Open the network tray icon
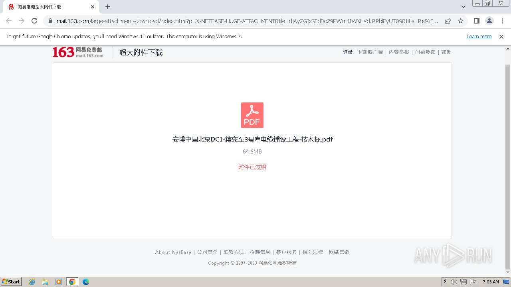The image size is (511, 287). pos(463,282)
